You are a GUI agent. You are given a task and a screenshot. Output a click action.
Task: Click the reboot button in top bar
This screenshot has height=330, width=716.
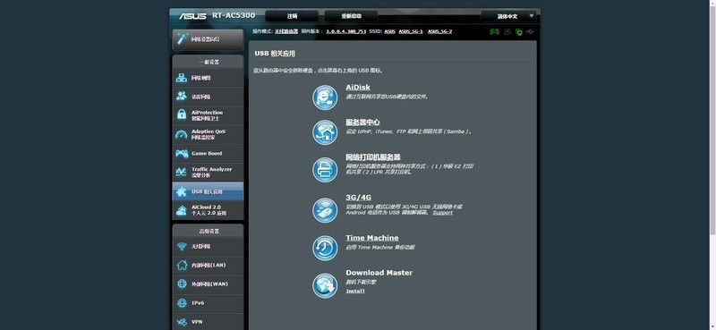pos(351,16)
